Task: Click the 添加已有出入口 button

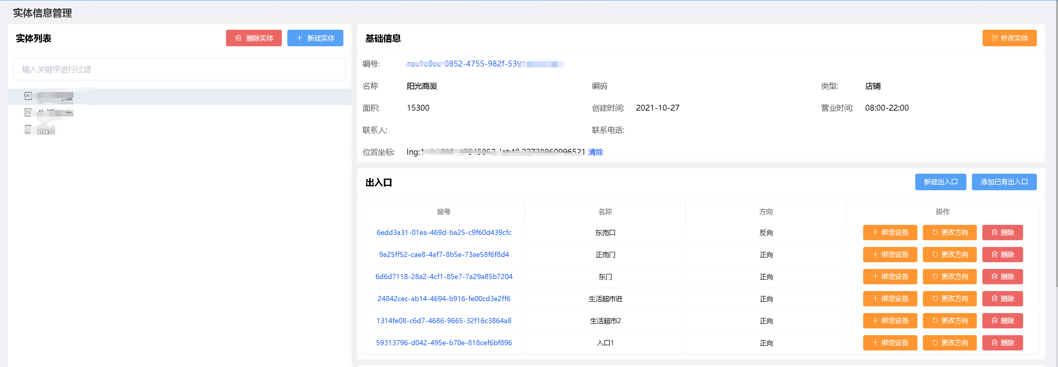Action: (x=1004, y=182)
